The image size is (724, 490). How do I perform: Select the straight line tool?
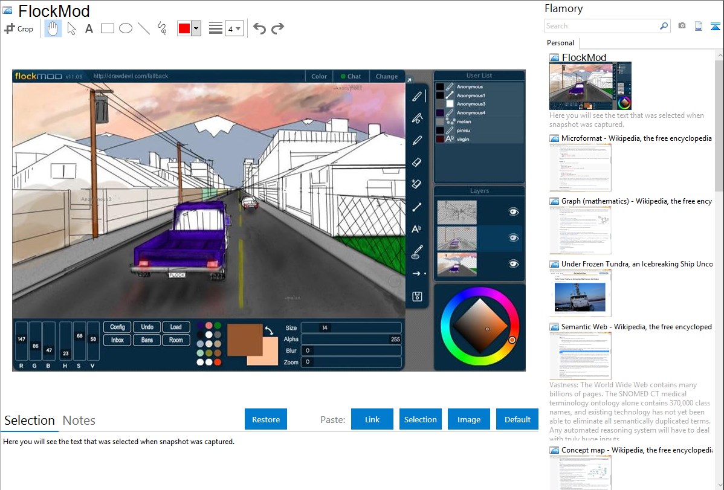tap(144, 28)
